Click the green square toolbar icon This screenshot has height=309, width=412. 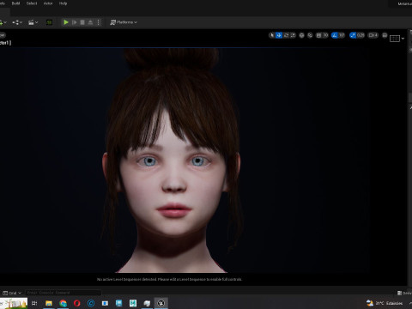click(49, 22)
